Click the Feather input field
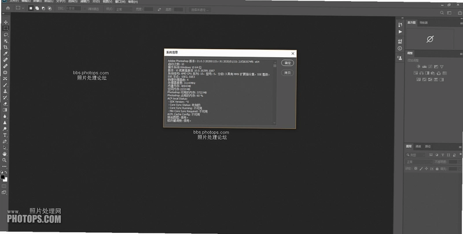Viewport: 463px width, 234px height. [x=74, y=9]
